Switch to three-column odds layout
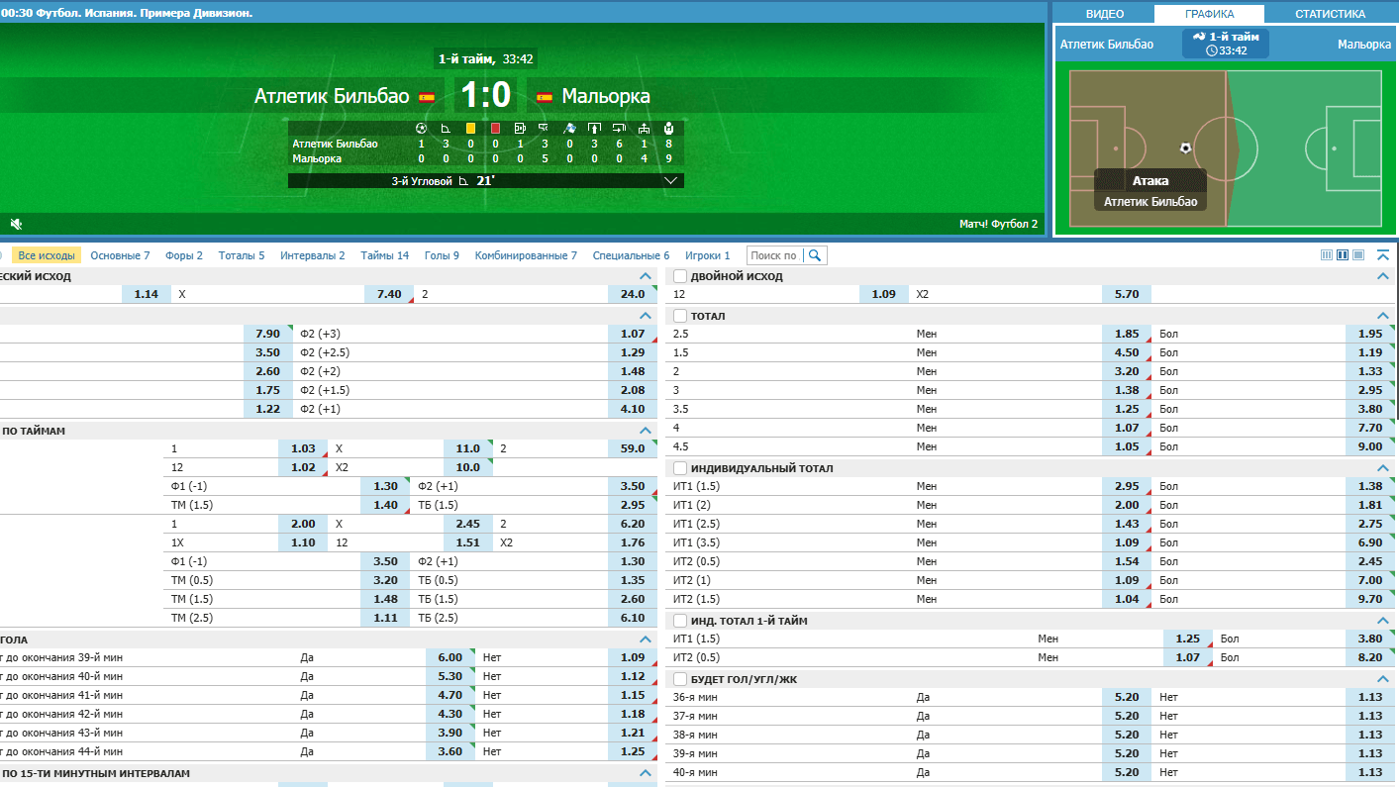The image size is (1399, 787). coord(1327,255)
